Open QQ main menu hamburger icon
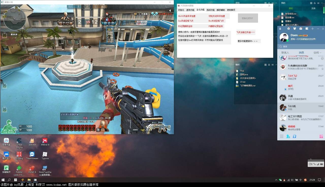This screenshot has width=325, height=187. click(x=282, y=136)
